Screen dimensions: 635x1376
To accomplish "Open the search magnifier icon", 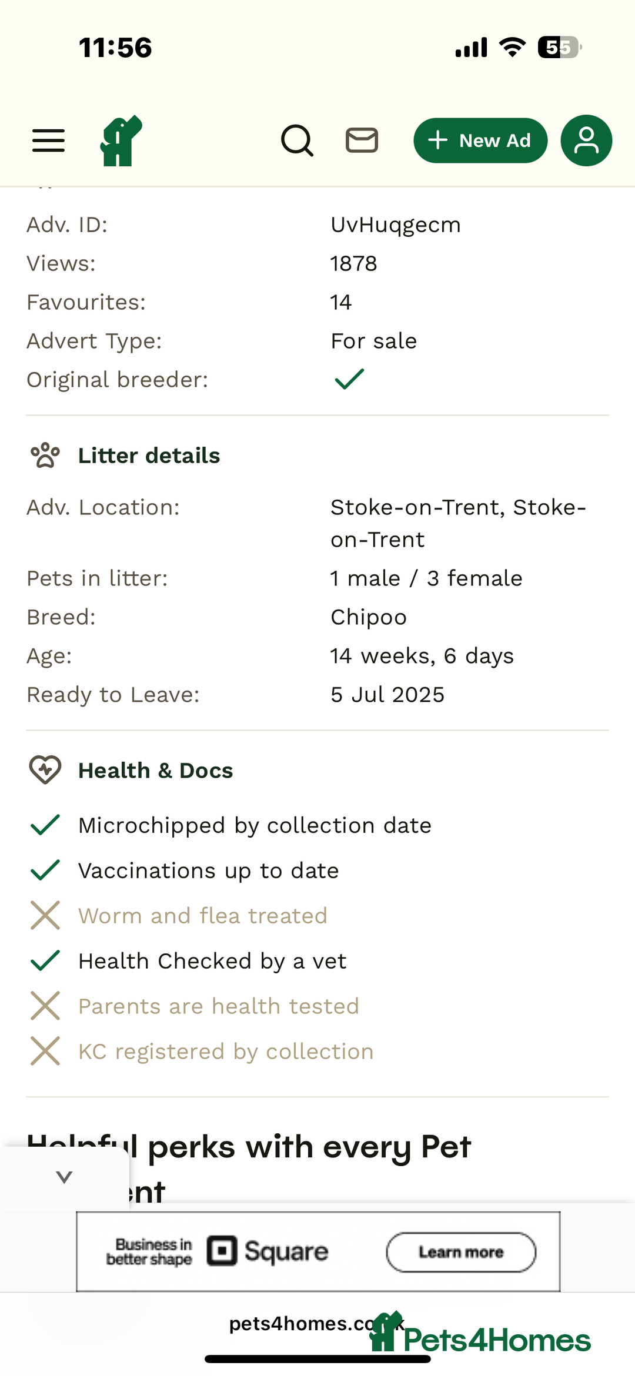I will click(x=298, y=140).
